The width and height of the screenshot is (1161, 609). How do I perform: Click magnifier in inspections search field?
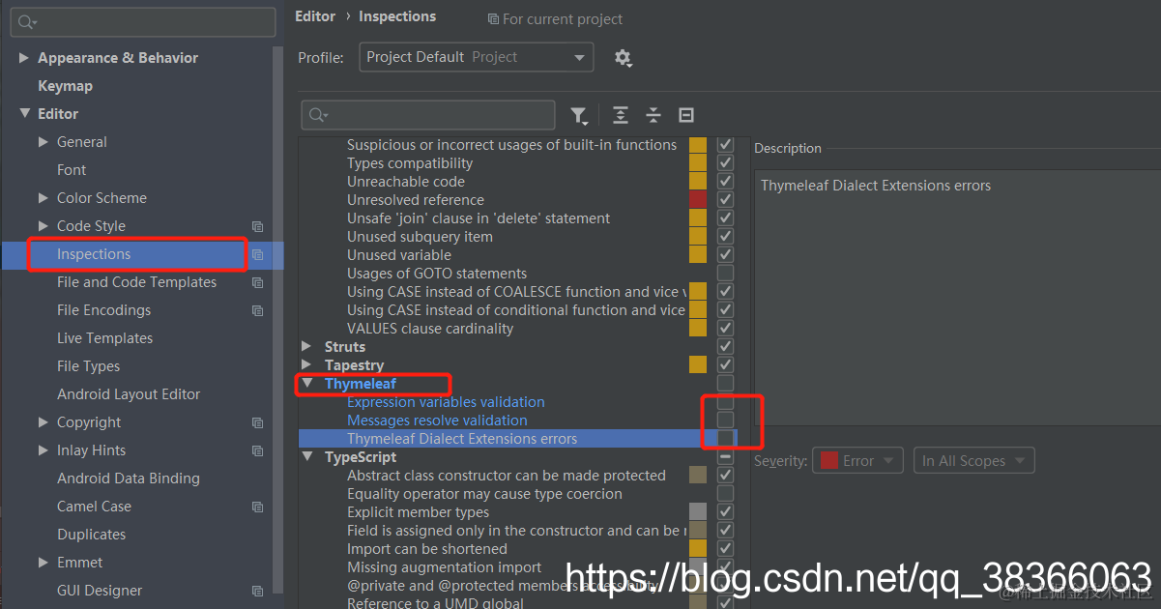tap(319, 116)
